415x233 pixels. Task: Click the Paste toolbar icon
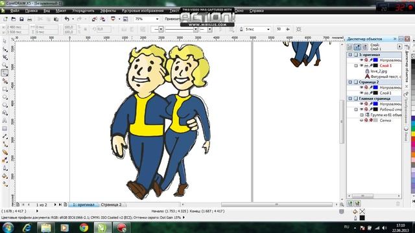tap(56, 19)
